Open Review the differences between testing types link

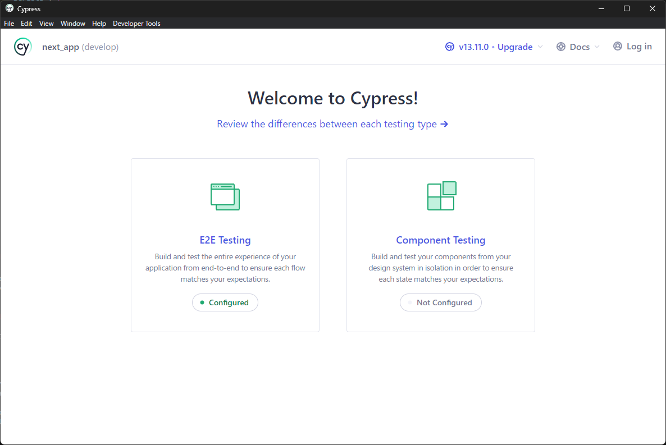tap(332, 124)
